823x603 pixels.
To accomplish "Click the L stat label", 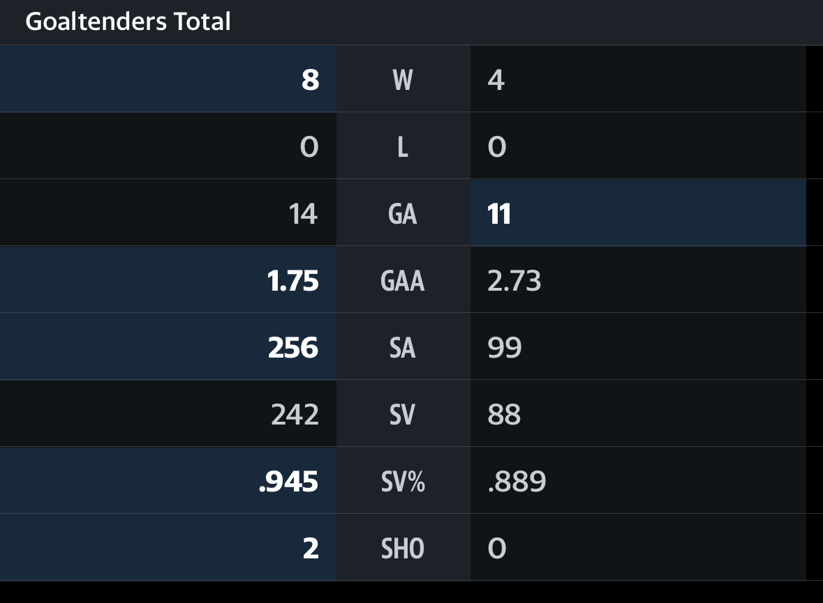I will 403,147.
